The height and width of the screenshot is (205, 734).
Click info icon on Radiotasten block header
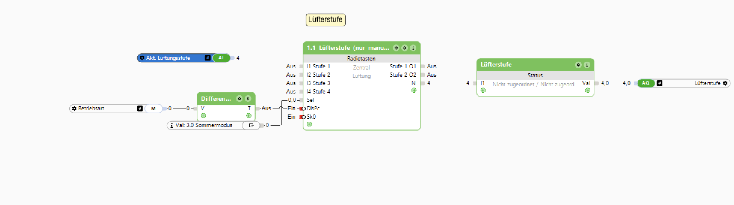tap(413, 48)
